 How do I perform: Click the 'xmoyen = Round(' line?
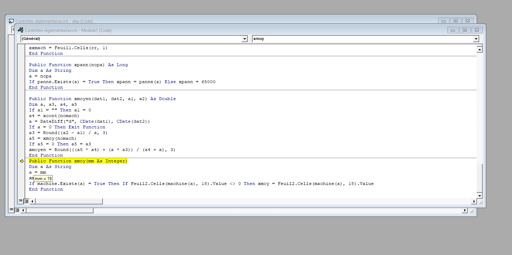(x=102, y=150)
